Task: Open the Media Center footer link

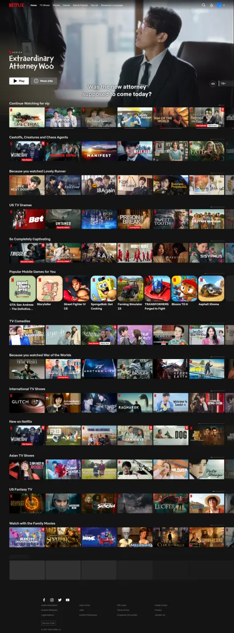Action: pos(161,605)
